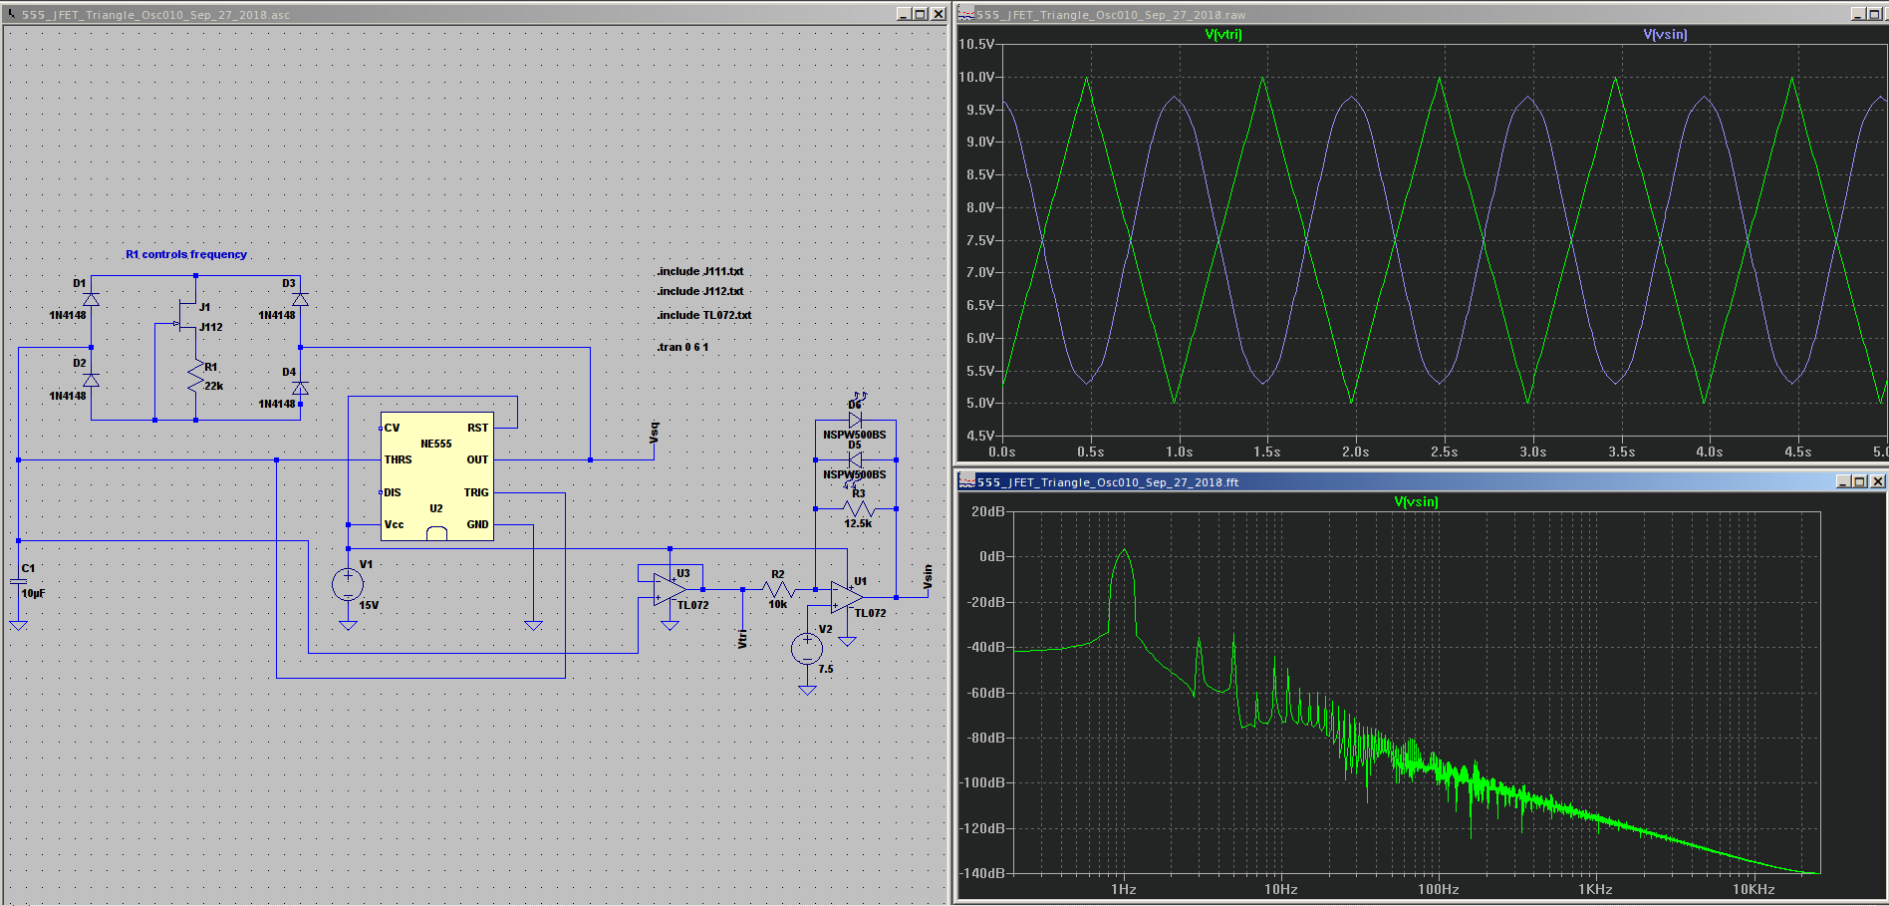Screen dimensions: 1889x906
Task: Click the NE555 timer chip U2
Action: (436, 476)
